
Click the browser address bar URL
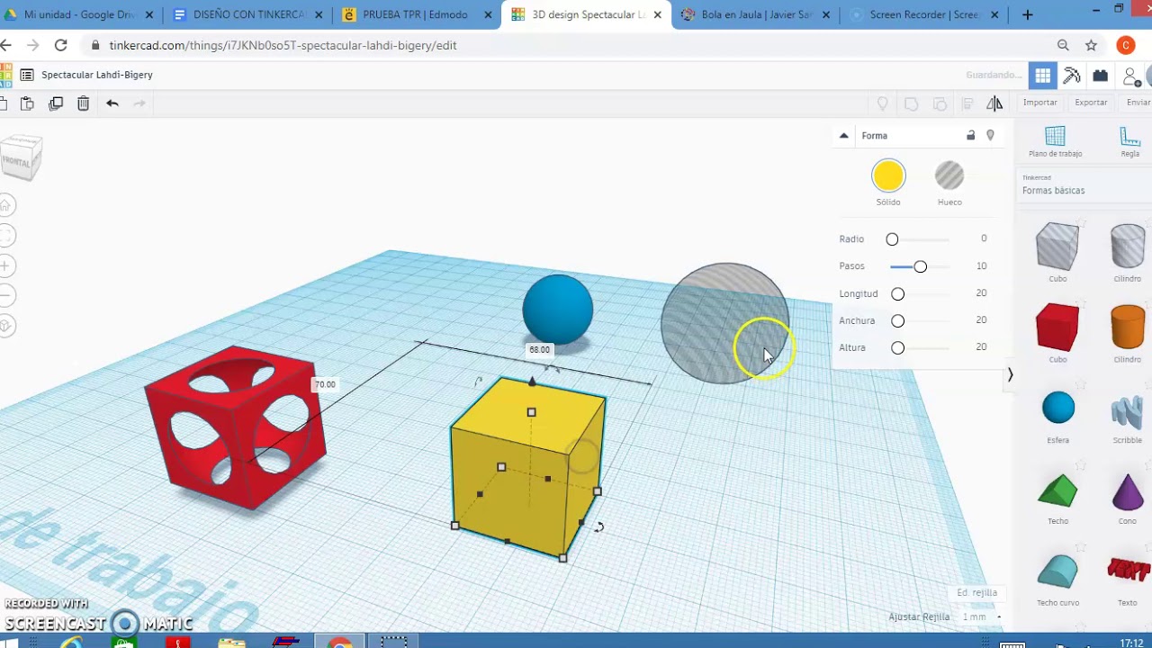283,45
